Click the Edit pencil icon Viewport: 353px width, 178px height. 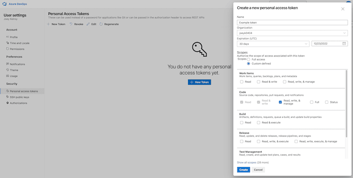click(x=88, y=24)
